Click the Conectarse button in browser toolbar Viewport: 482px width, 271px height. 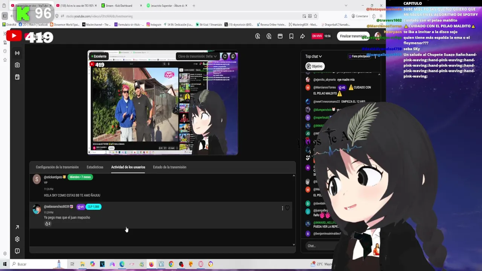tap(360, 16)
